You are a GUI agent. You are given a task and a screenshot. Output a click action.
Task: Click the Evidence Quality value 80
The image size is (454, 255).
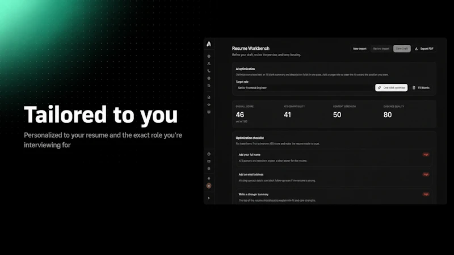coord(388,115)
